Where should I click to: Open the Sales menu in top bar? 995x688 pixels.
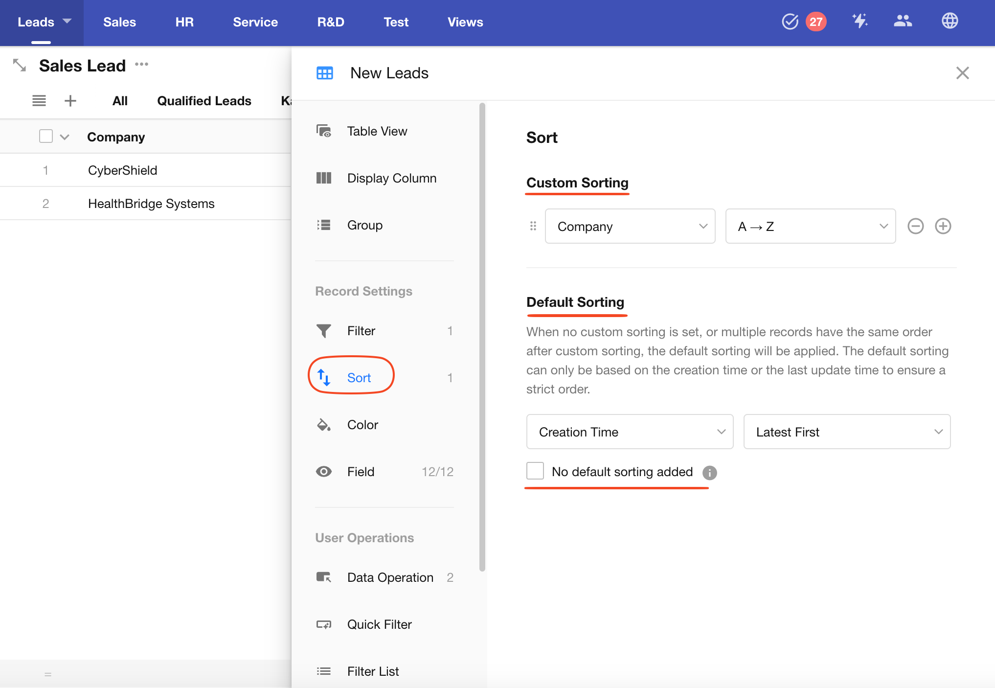(119, 22)
